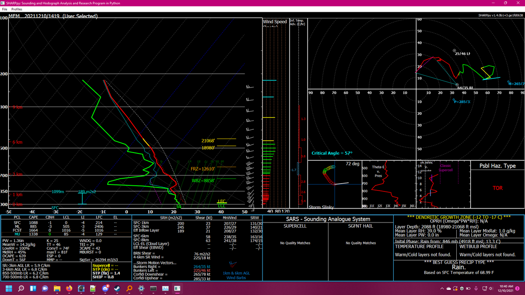Image resolution: width=525 pixels, height=295 pixels.
Task: Click the Wind Speed panel header
Action: (x=275, y=21)
